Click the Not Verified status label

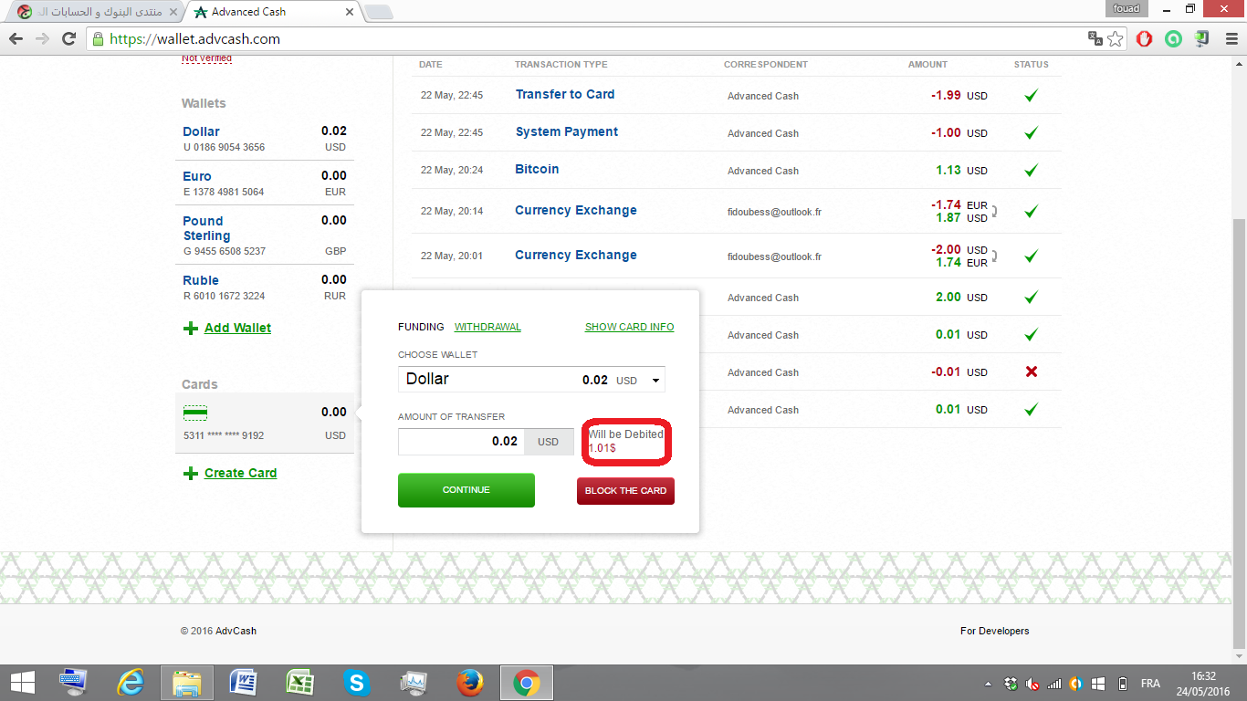click(207, 58)
